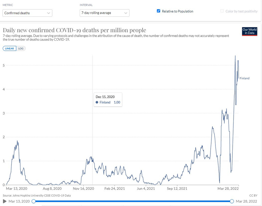This screenshot has width=262, height=206.
Task: Click the CC BY license link
Action: click(253, 195)
